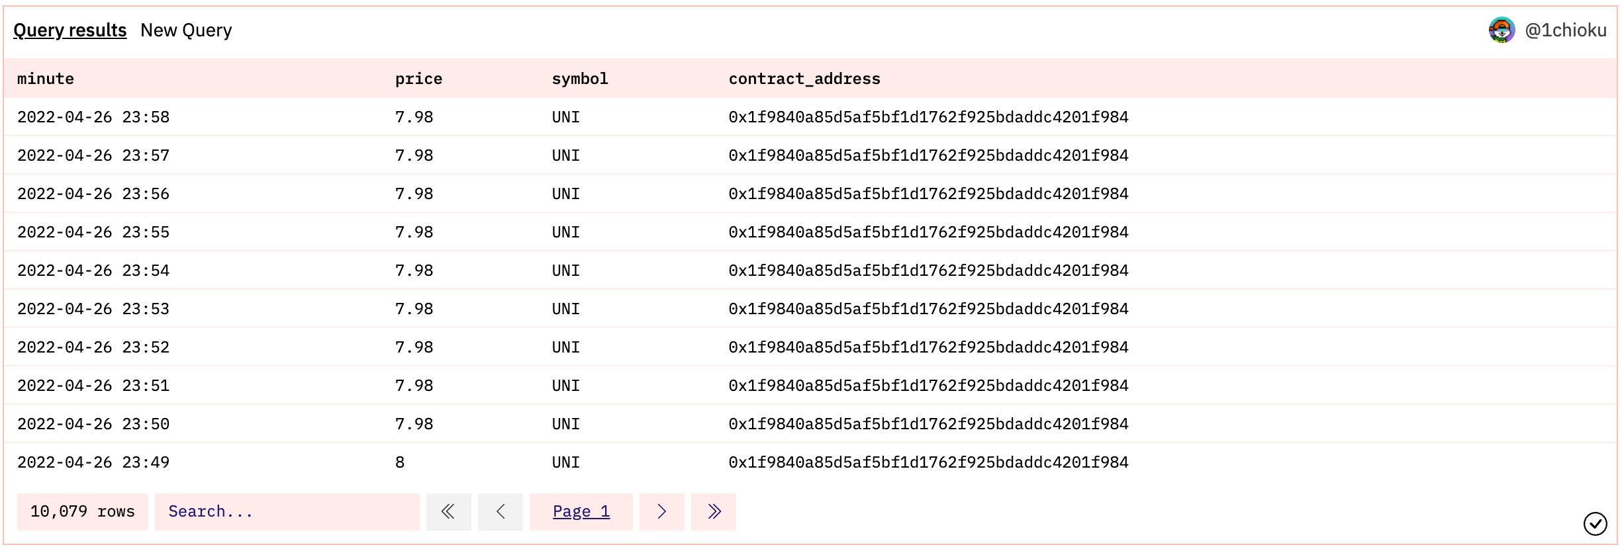1622x549 pixels.
Task: Sort by the symbol column header
Action: (x=580, y=79)
